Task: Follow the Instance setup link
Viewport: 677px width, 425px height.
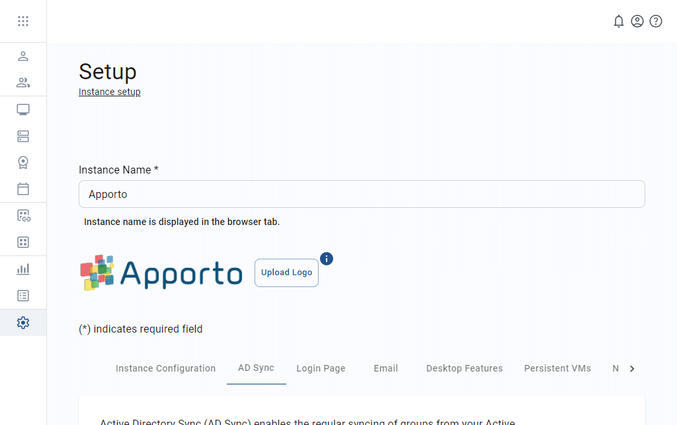Action: tap(110, 92)
